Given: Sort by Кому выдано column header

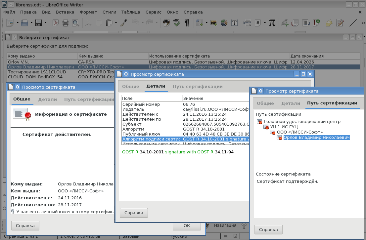Looking at the screenshot, I should [x=42, y=56].
